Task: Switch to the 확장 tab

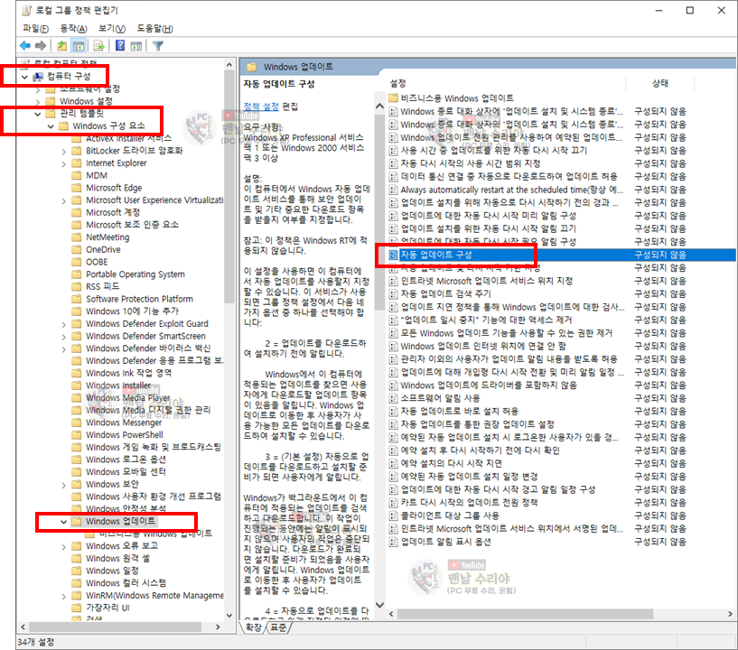Action: (254, 627)
